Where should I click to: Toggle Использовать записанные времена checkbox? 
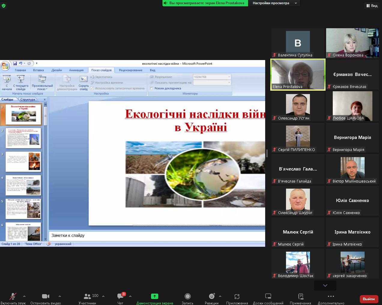92,88
